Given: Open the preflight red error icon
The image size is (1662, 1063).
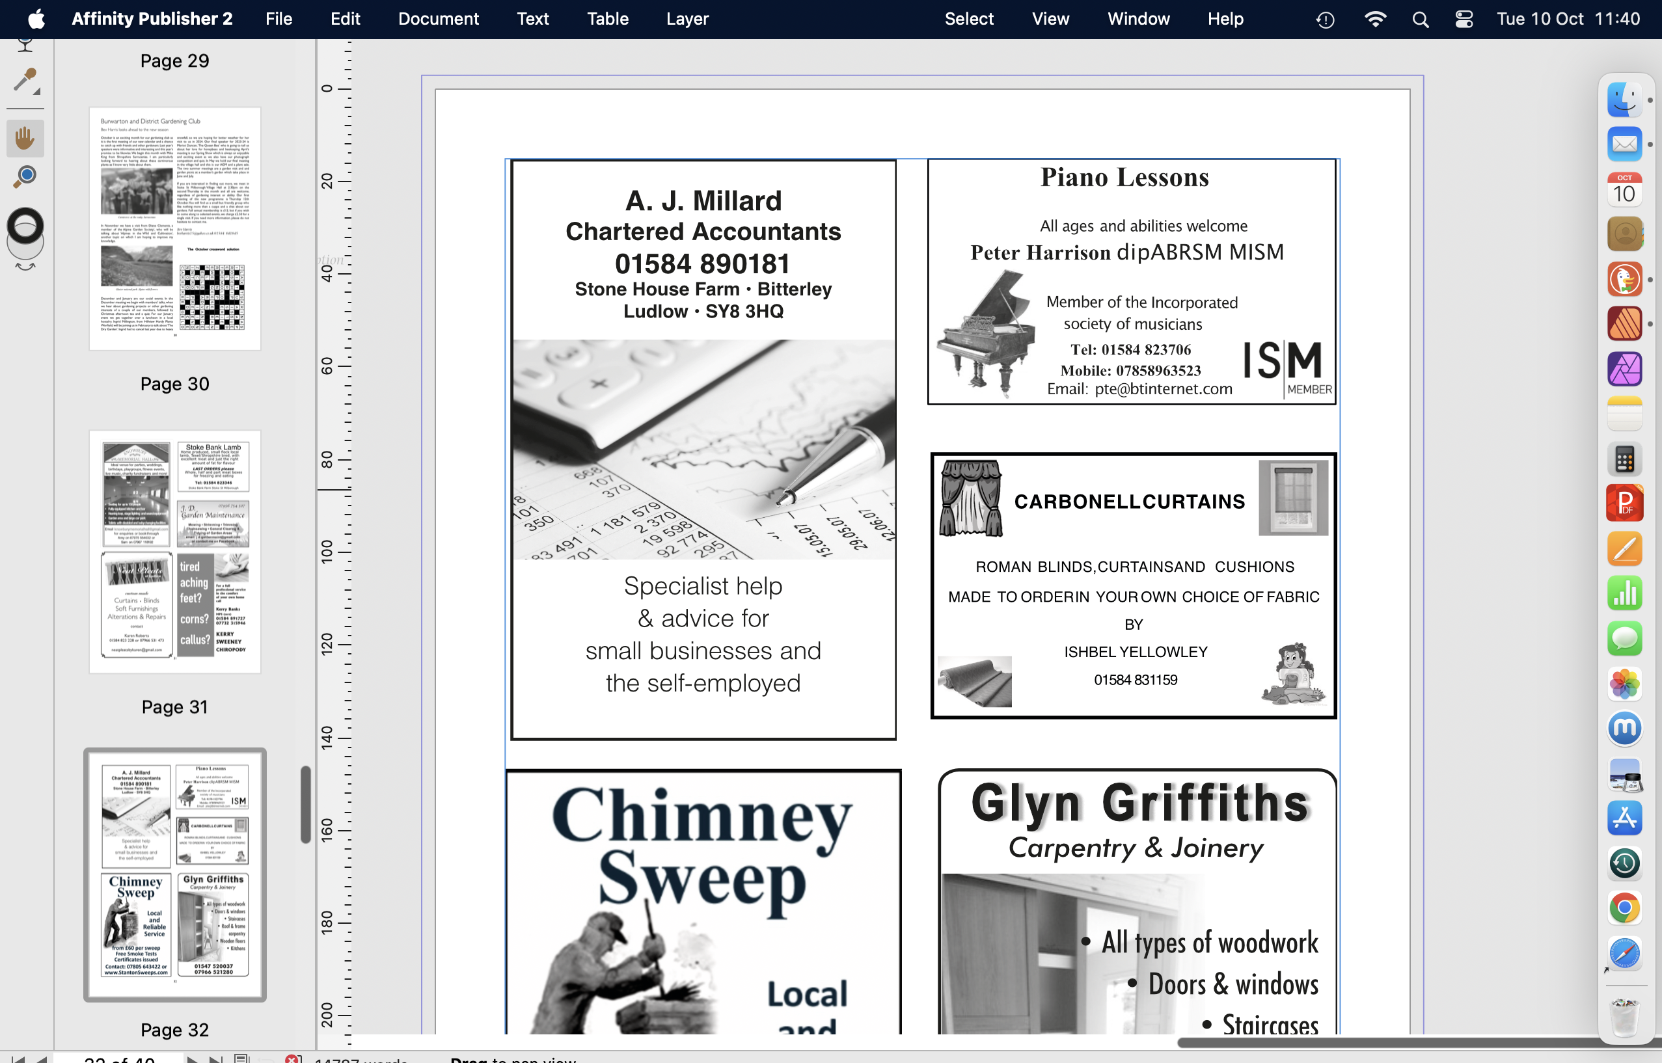Looking at the screenshot, I should point(292,1059).
